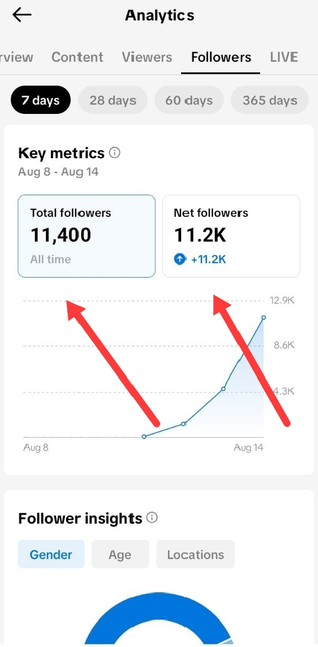
Task: Select the 365 days range
Action: pyautogui.click(x=269, y=100)
